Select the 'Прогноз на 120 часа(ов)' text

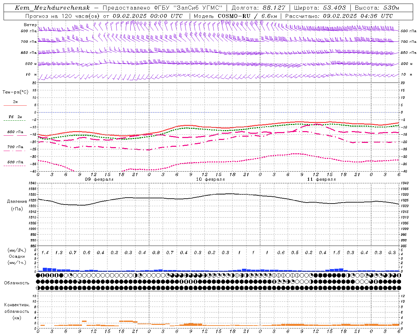63,16
